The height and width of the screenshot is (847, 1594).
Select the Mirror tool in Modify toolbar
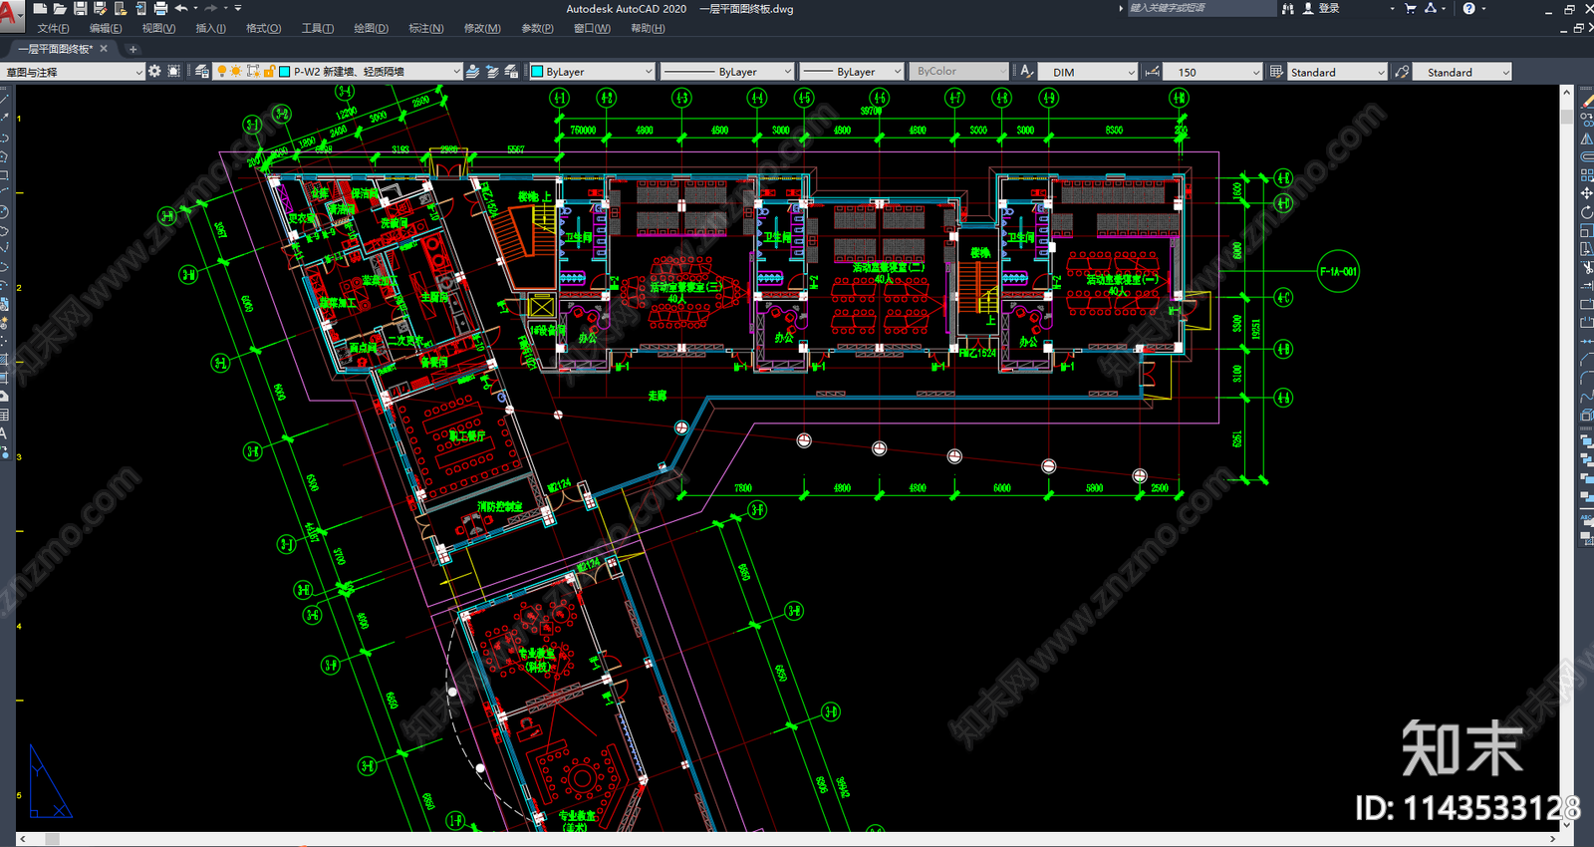click(1586, 139)
